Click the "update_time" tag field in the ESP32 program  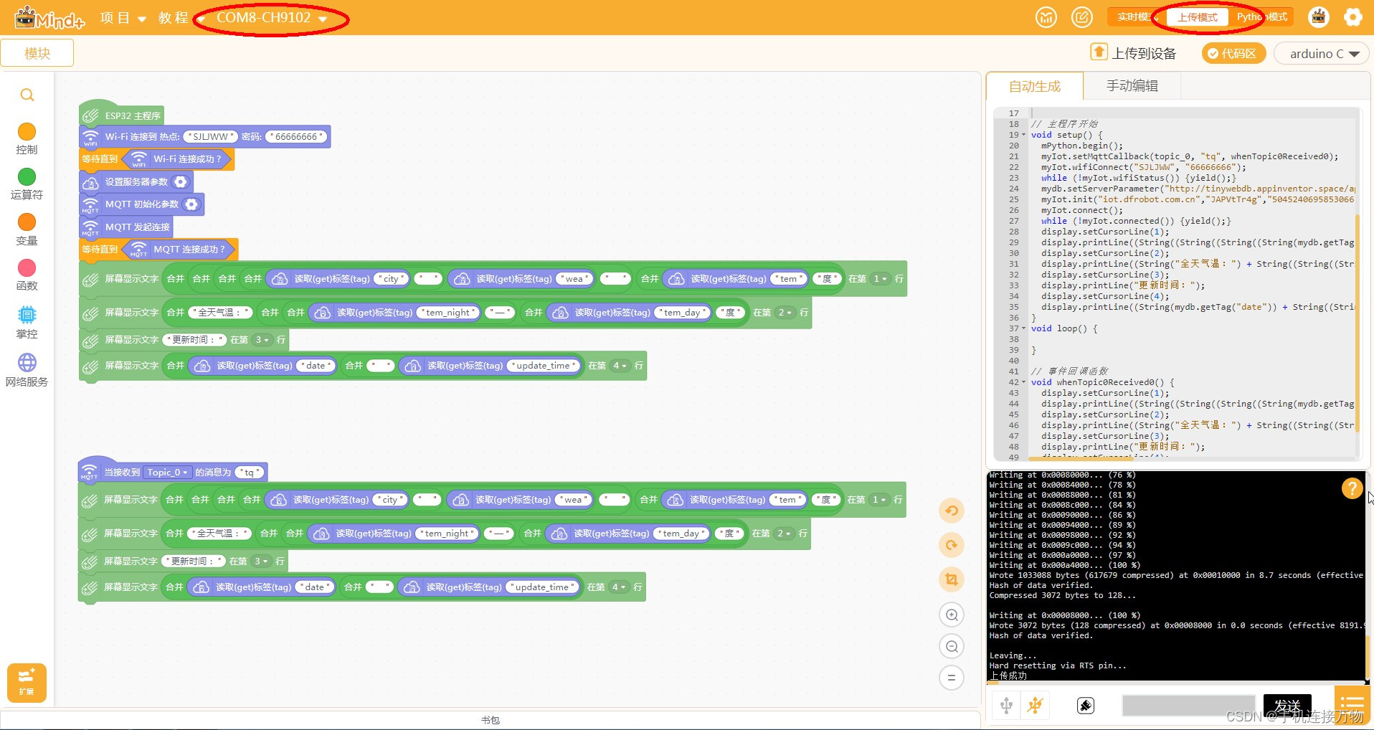[x=543, y=366]
